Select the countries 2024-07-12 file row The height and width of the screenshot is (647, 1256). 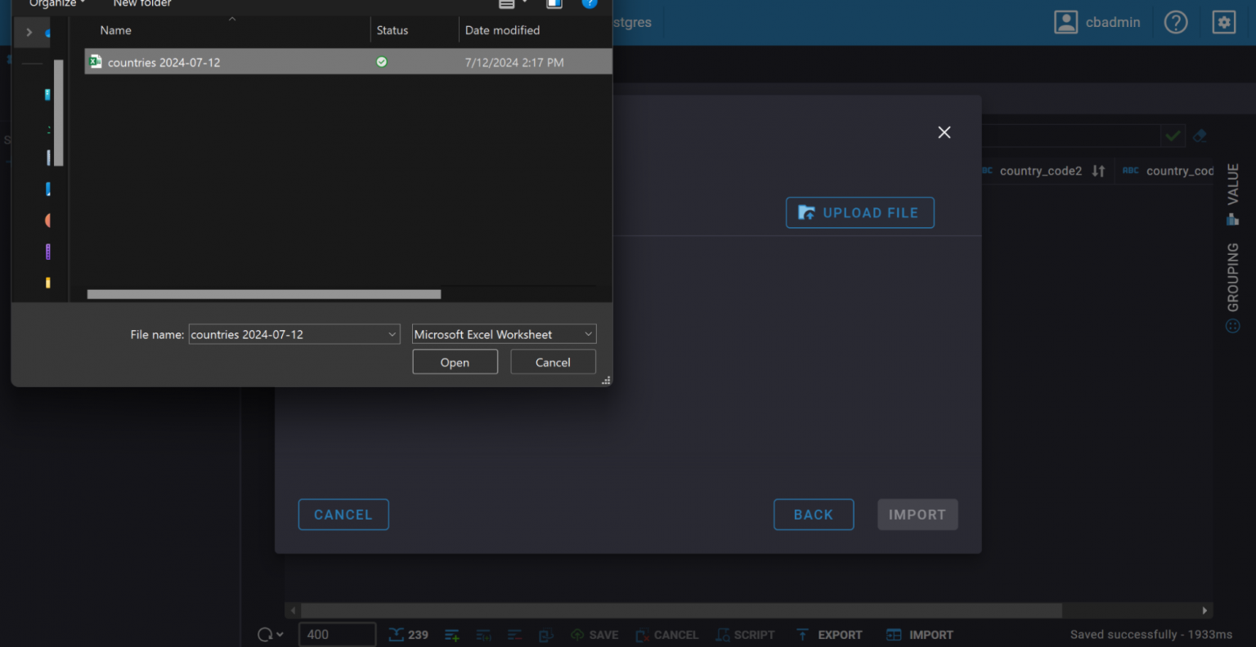click(348, 61)
